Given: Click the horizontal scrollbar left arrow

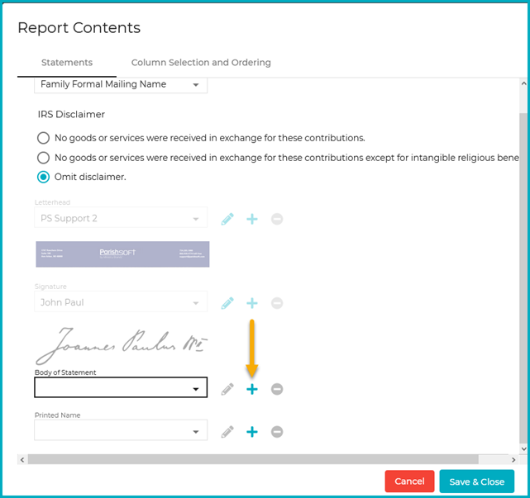Looking at the screenshot, I should pos(22,459).
